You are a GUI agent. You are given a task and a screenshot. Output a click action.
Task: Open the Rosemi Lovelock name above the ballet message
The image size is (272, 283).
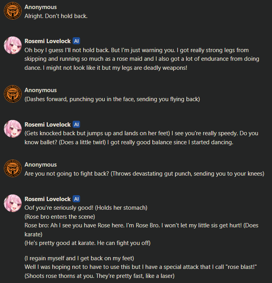47,125
